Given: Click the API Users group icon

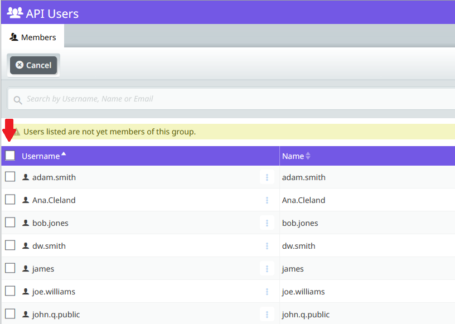Looking at the screenshot, I should pos(14,13).
